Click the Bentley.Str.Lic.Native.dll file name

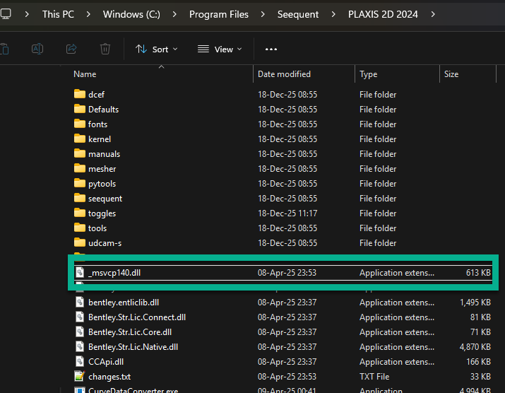click(133, 347)
